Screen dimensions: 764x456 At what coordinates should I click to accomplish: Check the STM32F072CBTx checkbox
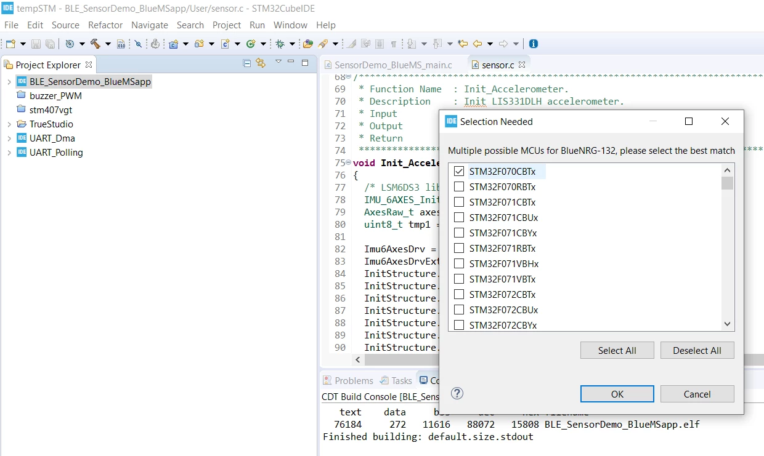[x=459, y=294]
